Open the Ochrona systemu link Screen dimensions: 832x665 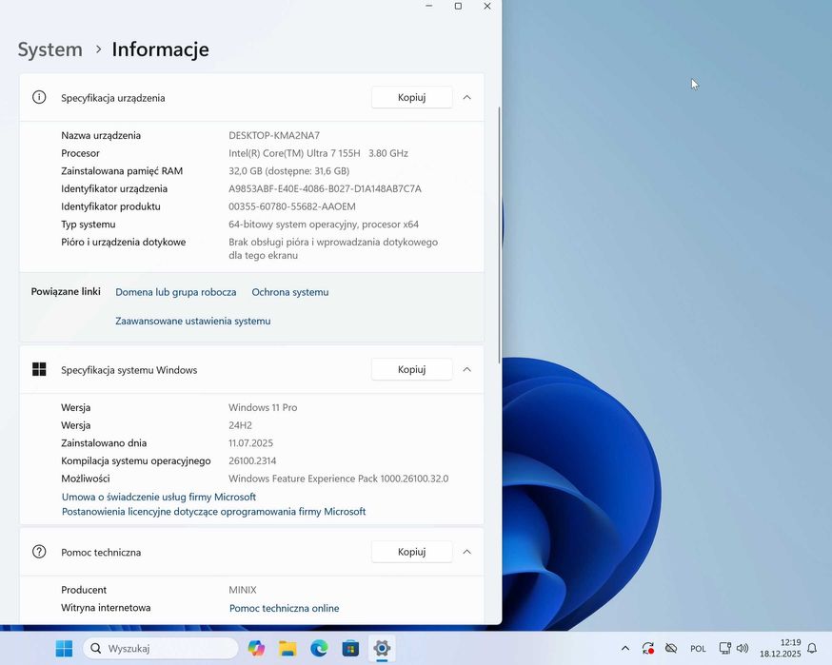click(x=290, y=292)
